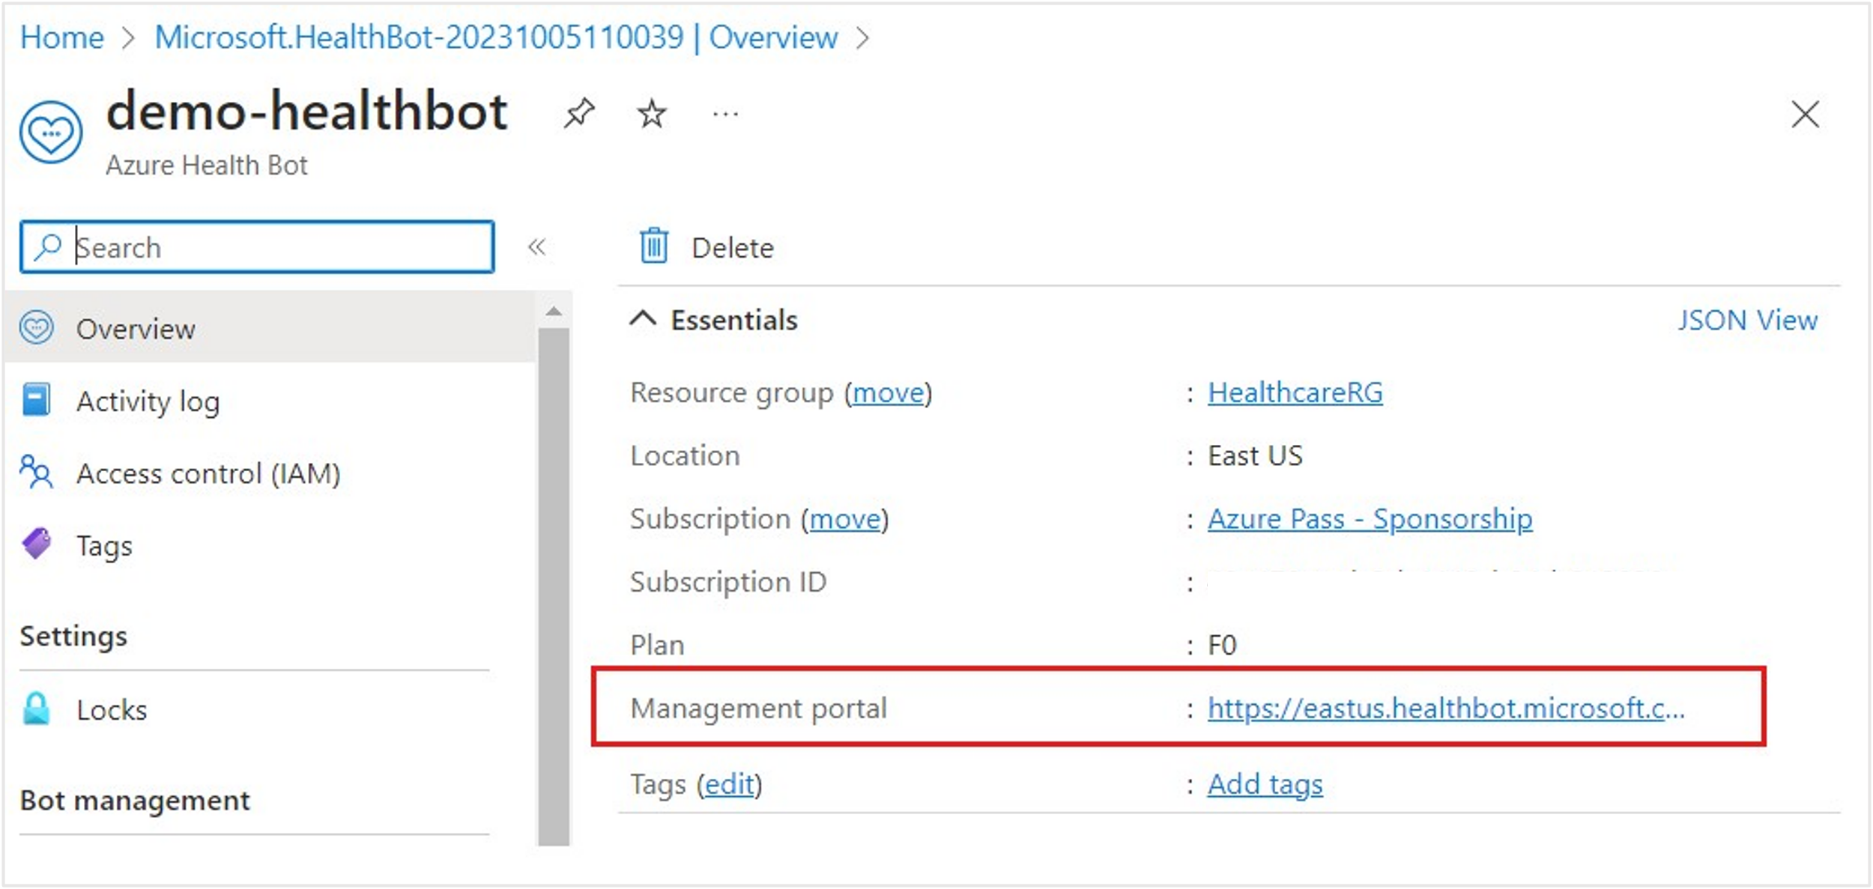Click the East US location value
The width and height of the screenshot is (1873, 889).
[x=1255, y=455]
